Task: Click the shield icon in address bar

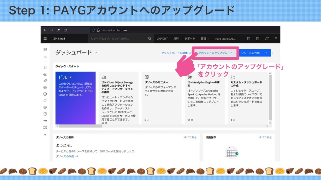Action: click(x=93, y=30)
